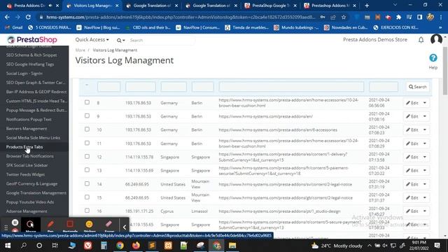Open the recorder Stickers tool

tap(90, 225)
